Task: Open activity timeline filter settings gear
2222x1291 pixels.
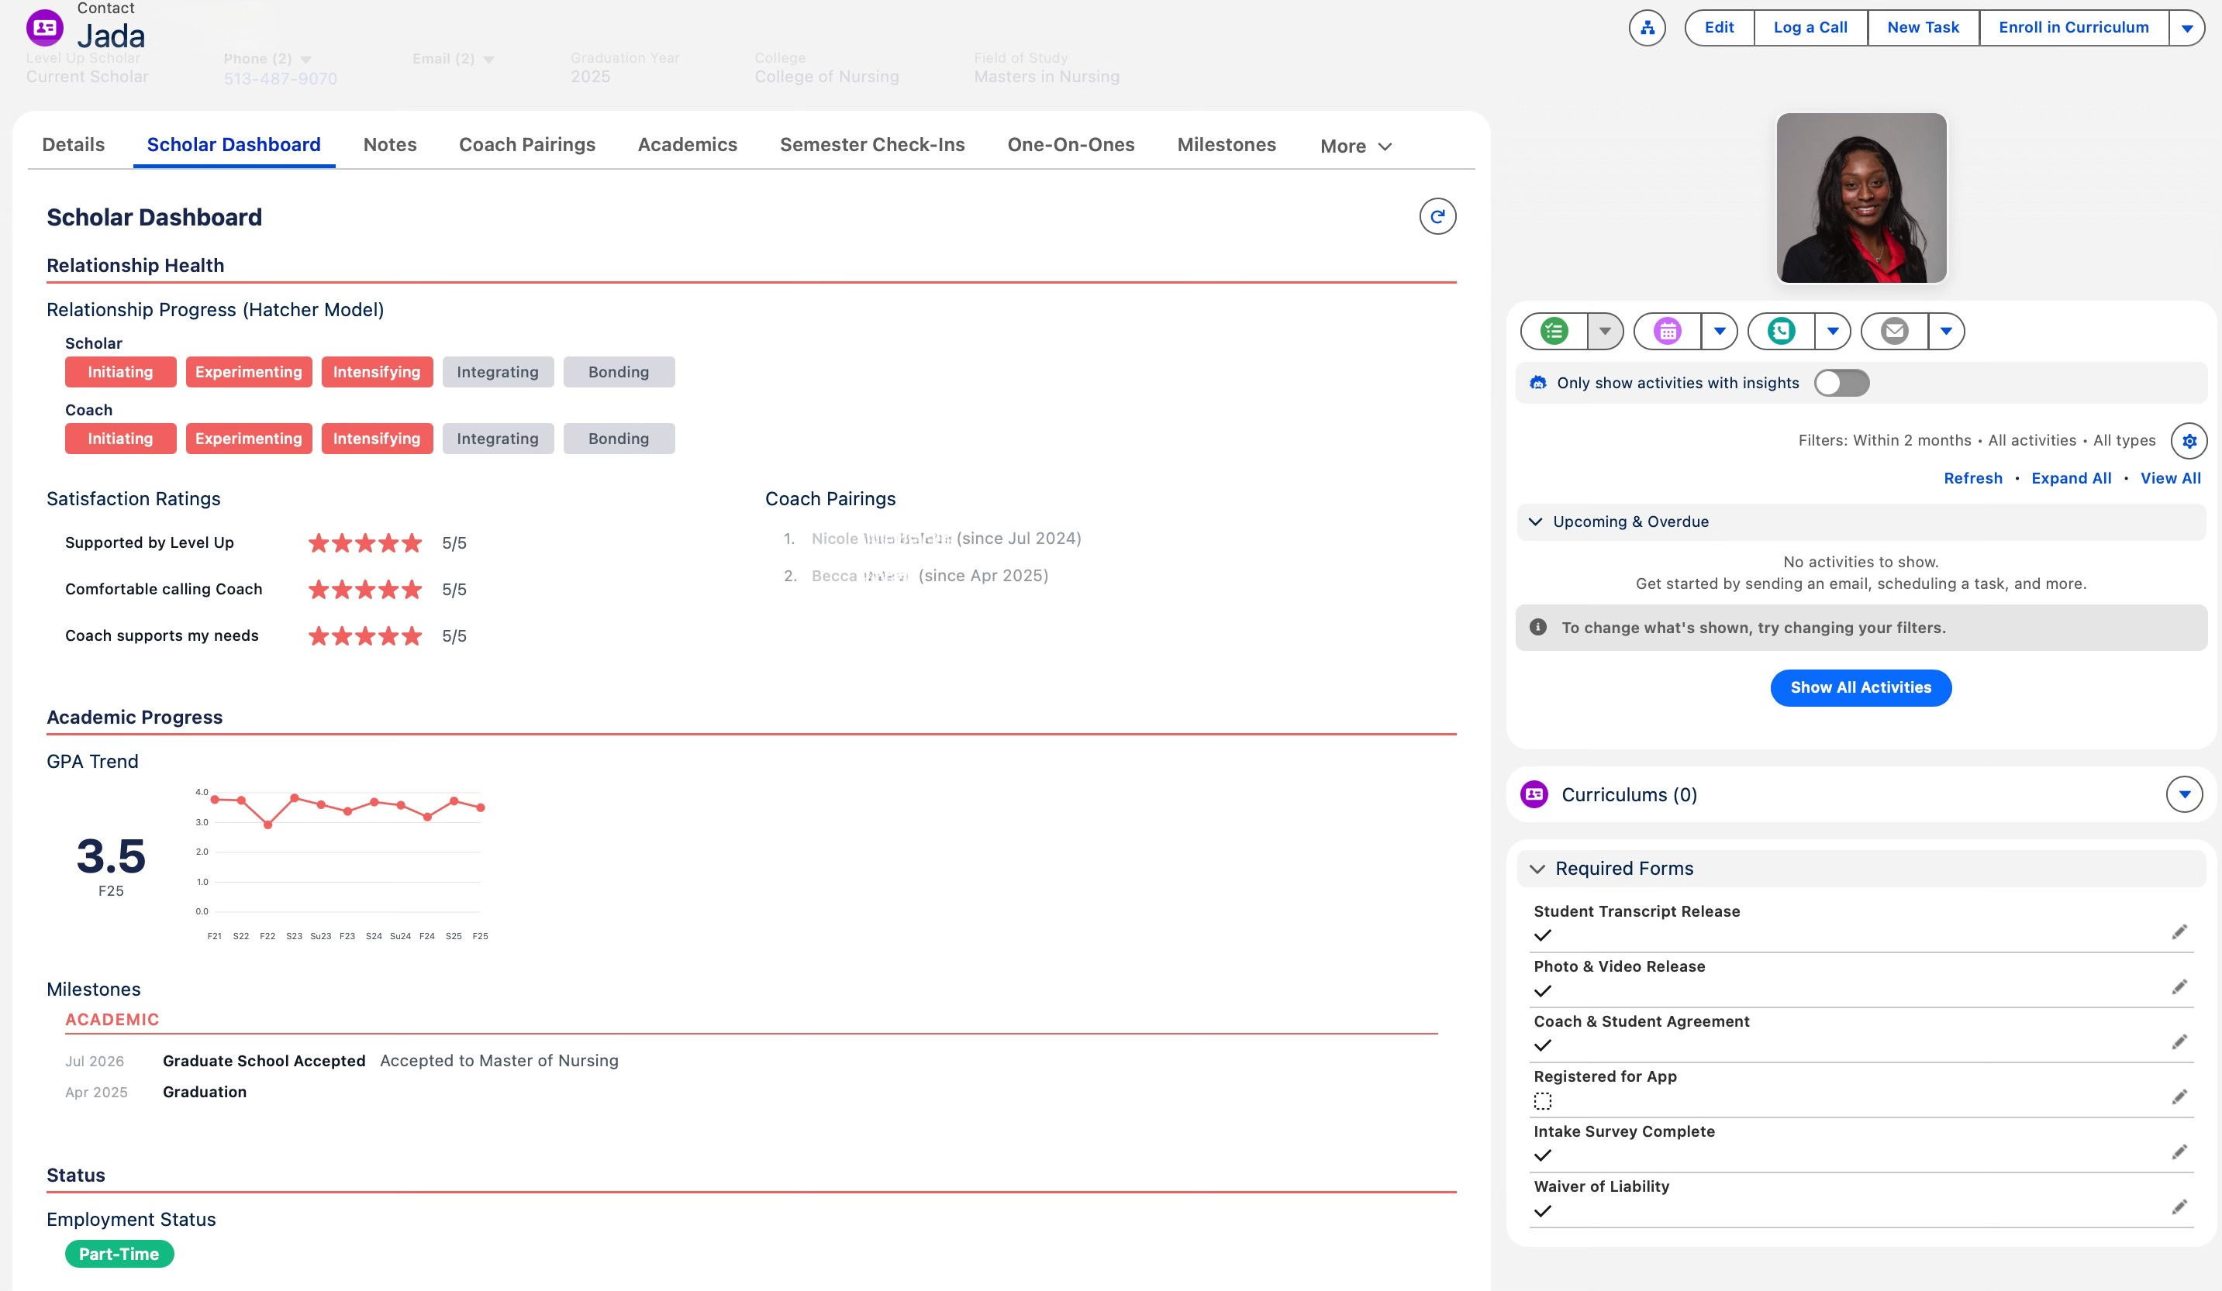Action: pyautogui.click(x=2189, y=441)
